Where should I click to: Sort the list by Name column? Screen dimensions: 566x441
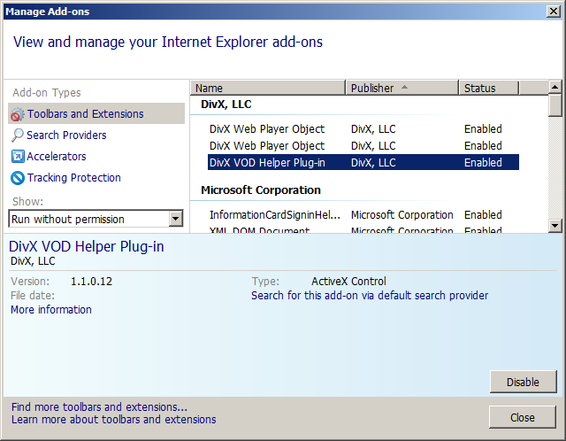[x=267, y=88]
